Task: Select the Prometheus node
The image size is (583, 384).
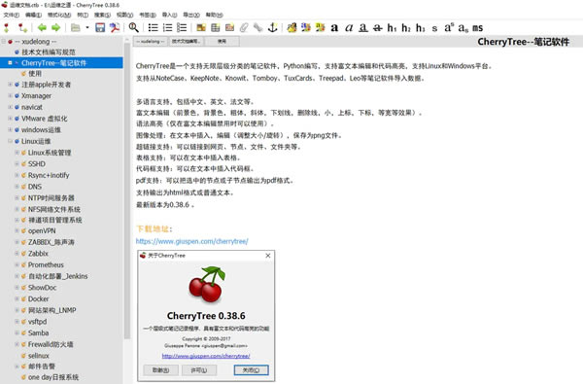Action: 46,265
